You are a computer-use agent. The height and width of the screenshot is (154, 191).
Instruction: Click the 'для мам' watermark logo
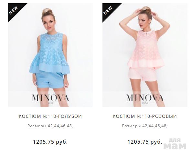[x=175, y=144]
